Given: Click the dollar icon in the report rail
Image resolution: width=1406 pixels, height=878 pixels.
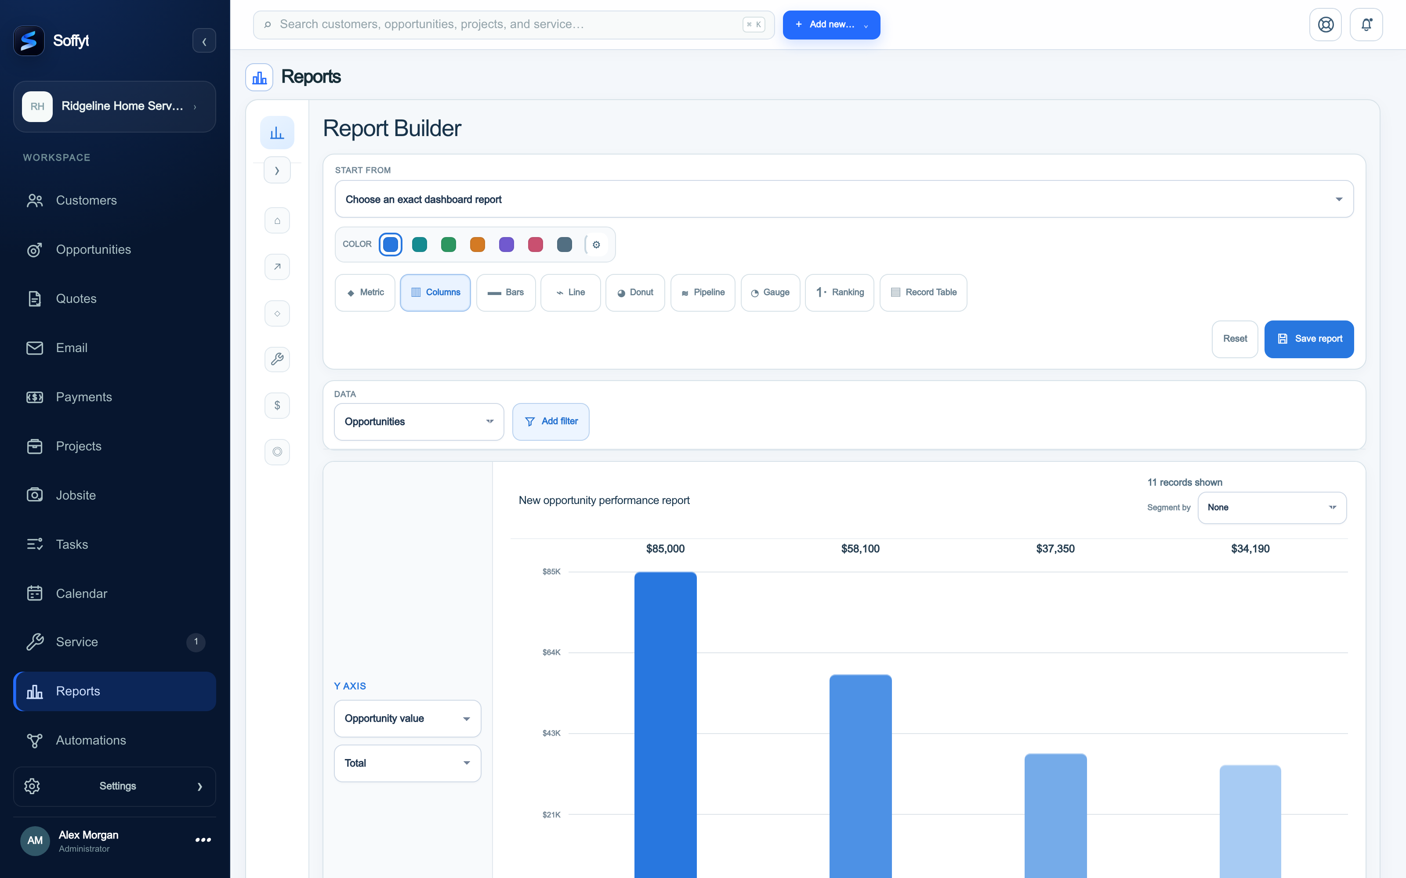Looking at the screenshot, I should point(277,405).
